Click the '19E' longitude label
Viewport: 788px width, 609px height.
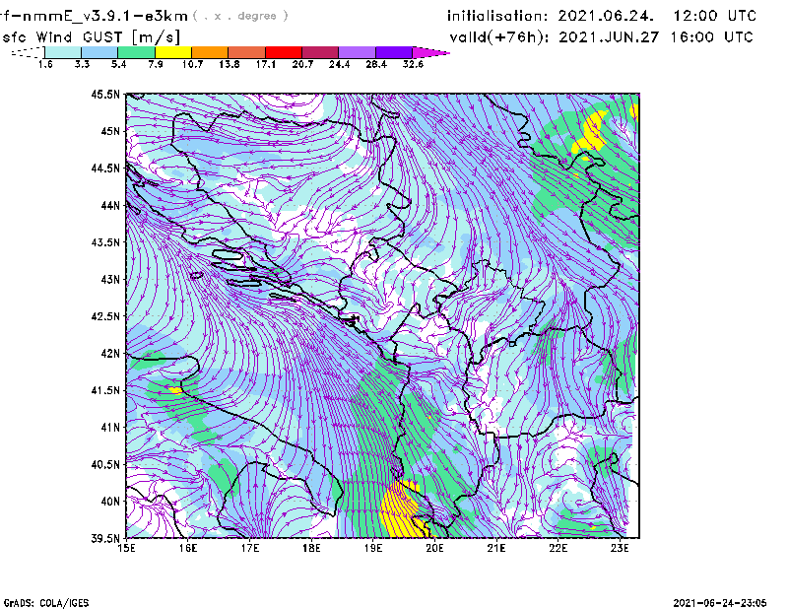pyautogui.click(x=373, y=548)
